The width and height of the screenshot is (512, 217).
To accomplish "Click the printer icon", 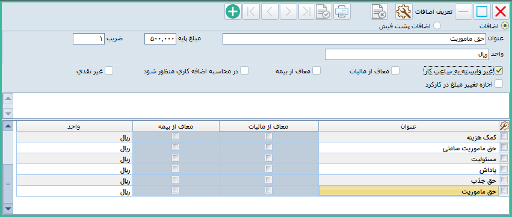I will click(x=342, y=12).
